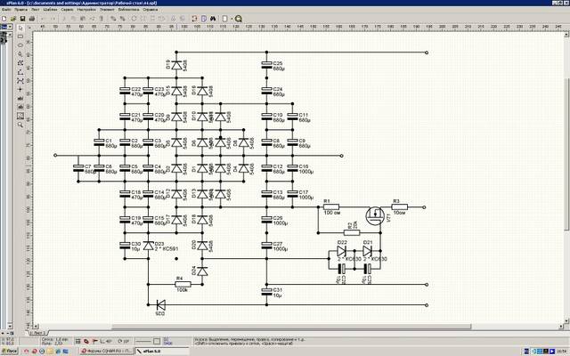Select the zigzag curve line tool
The width and height of the screenshot is (570, 356).
pos(20,81)
